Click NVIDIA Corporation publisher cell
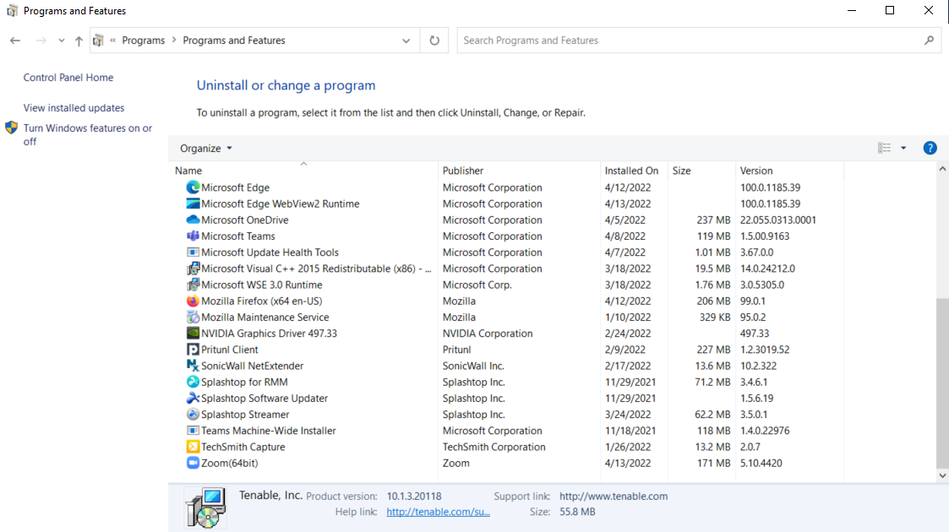The width and height of the screenshot is (949, 532). click(488, 333)
